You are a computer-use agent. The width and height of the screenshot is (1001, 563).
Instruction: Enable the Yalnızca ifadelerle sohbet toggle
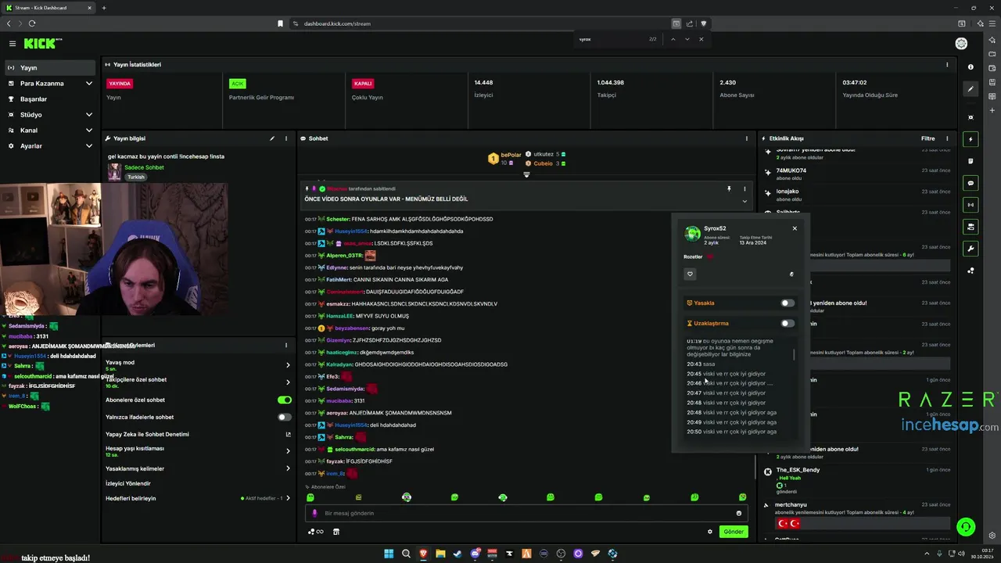[x=285, y=417]
